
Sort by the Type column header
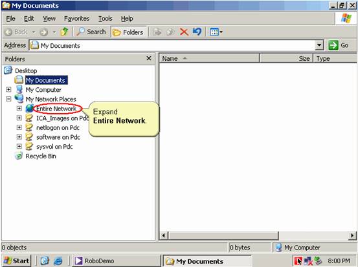click(335, 59)
